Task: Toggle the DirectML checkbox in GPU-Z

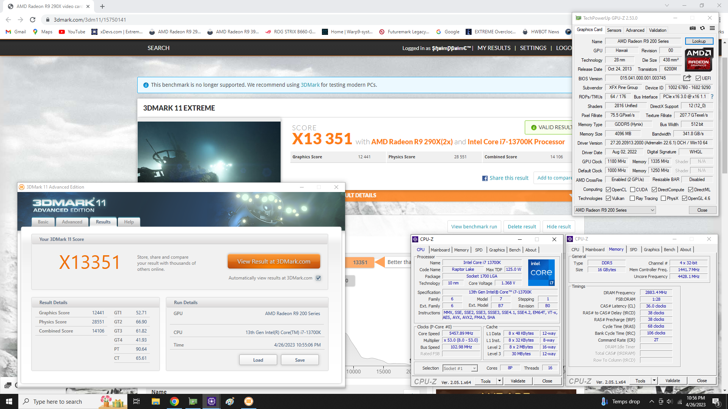Action: tap(690, 190)
